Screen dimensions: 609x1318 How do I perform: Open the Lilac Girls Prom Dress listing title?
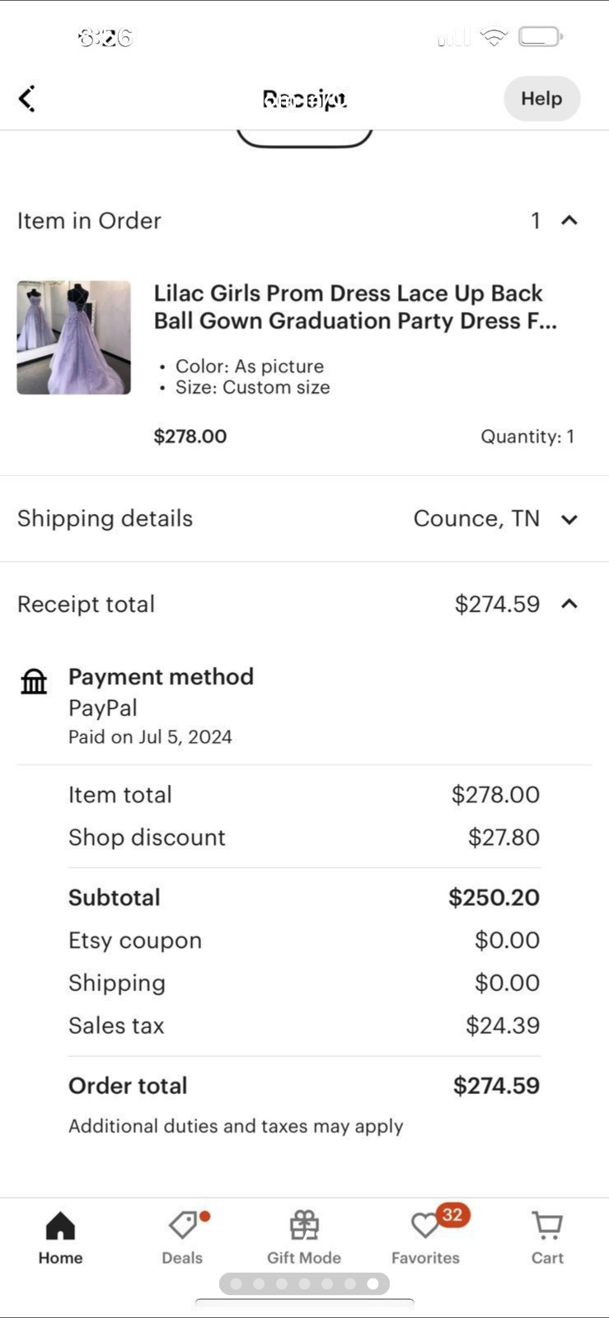click(x=355, y=306)
